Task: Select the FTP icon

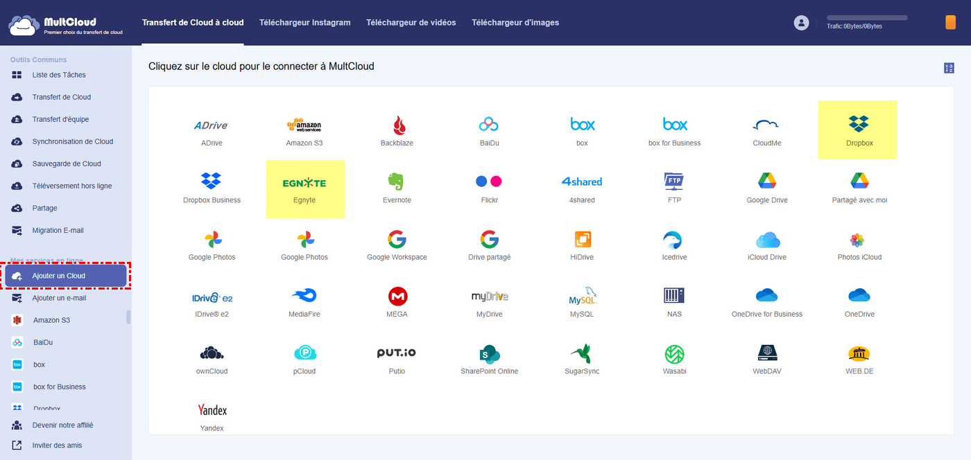Action: [674, 182]
